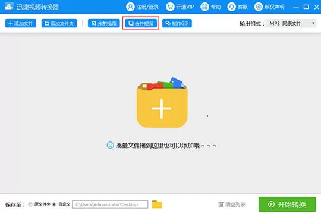Click the green 开始转换 button

(x=287, y=204)
